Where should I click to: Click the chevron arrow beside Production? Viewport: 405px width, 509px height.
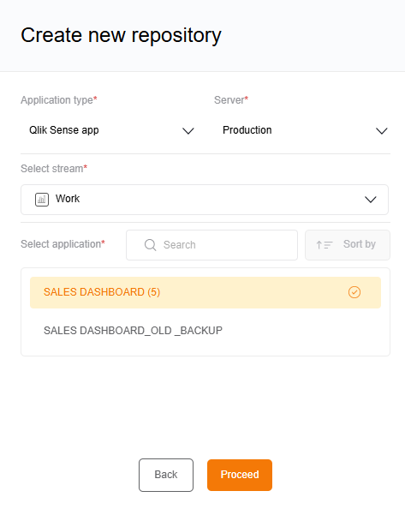(x=382, y=131)
